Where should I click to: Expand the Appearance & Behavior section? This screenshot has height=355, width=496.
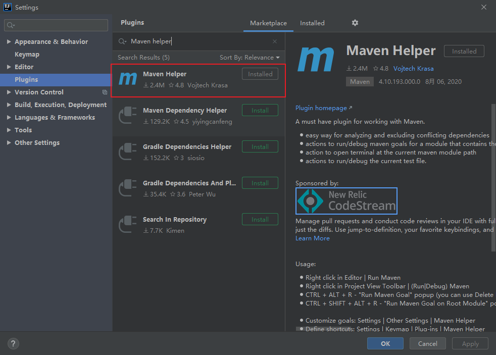point(9,41)
